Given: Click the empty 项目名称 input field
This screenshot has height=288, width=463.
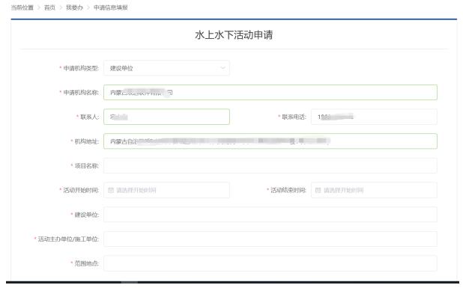Looking at the screenshot, I should point(270,165).
